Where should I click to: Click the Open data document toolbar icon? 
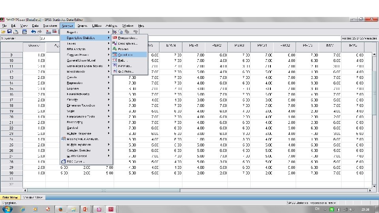(x=4, y=32)
